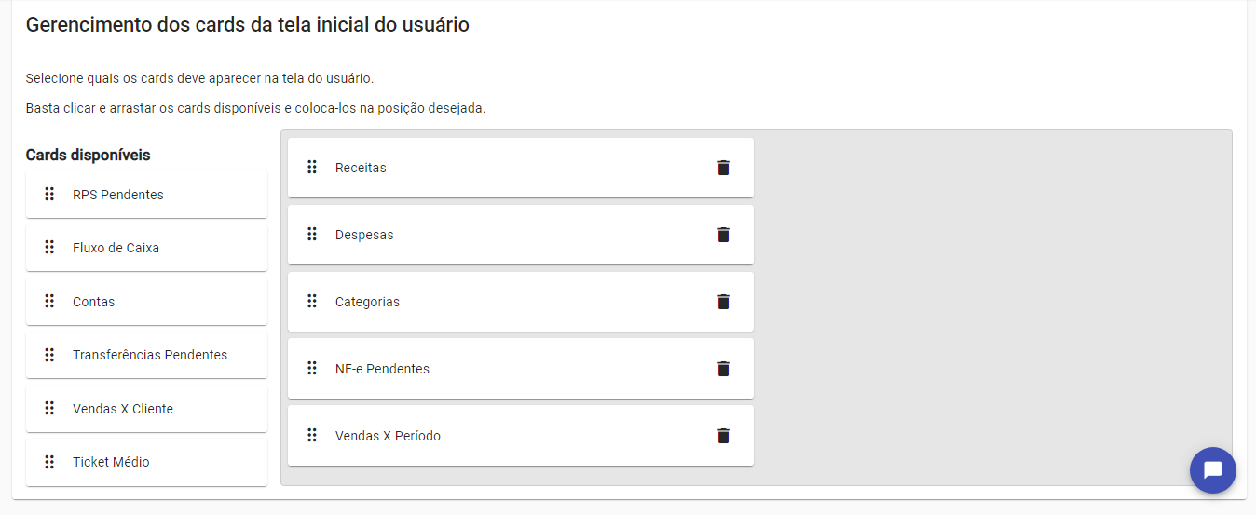Remove the Despesas card using trash icon
The image size is (1256, 515).
[723, 235]
